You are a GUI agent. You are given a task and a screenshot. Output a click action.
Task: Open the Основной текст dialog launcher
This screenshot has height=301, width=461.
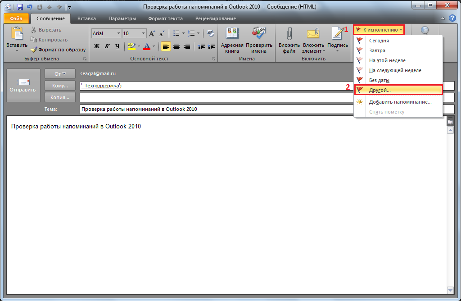pyautogui.click(x=214, y=59)
